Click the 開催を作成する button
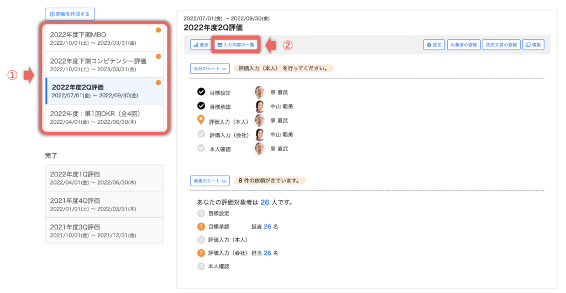Image resolution: width=566 pixels, height=293 pixels. 70,13
